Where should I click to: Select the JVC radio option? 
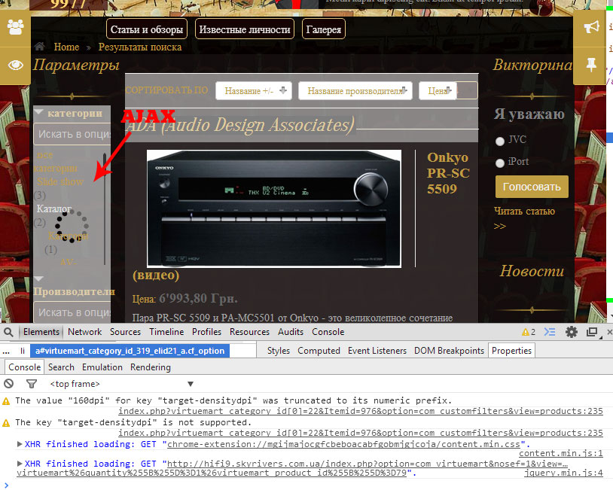(x=499, y=141)
